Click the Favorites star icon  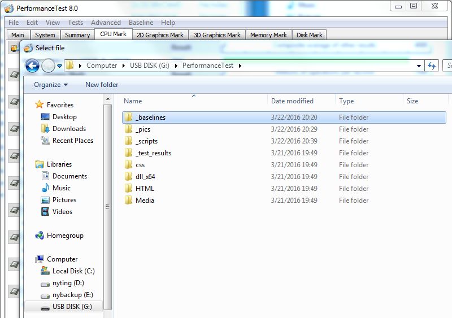39,104
